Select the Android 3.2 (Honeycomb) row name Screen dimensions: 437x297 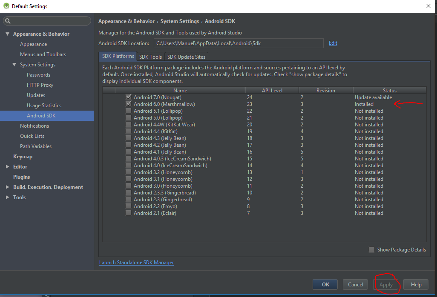tap(163, 172)
